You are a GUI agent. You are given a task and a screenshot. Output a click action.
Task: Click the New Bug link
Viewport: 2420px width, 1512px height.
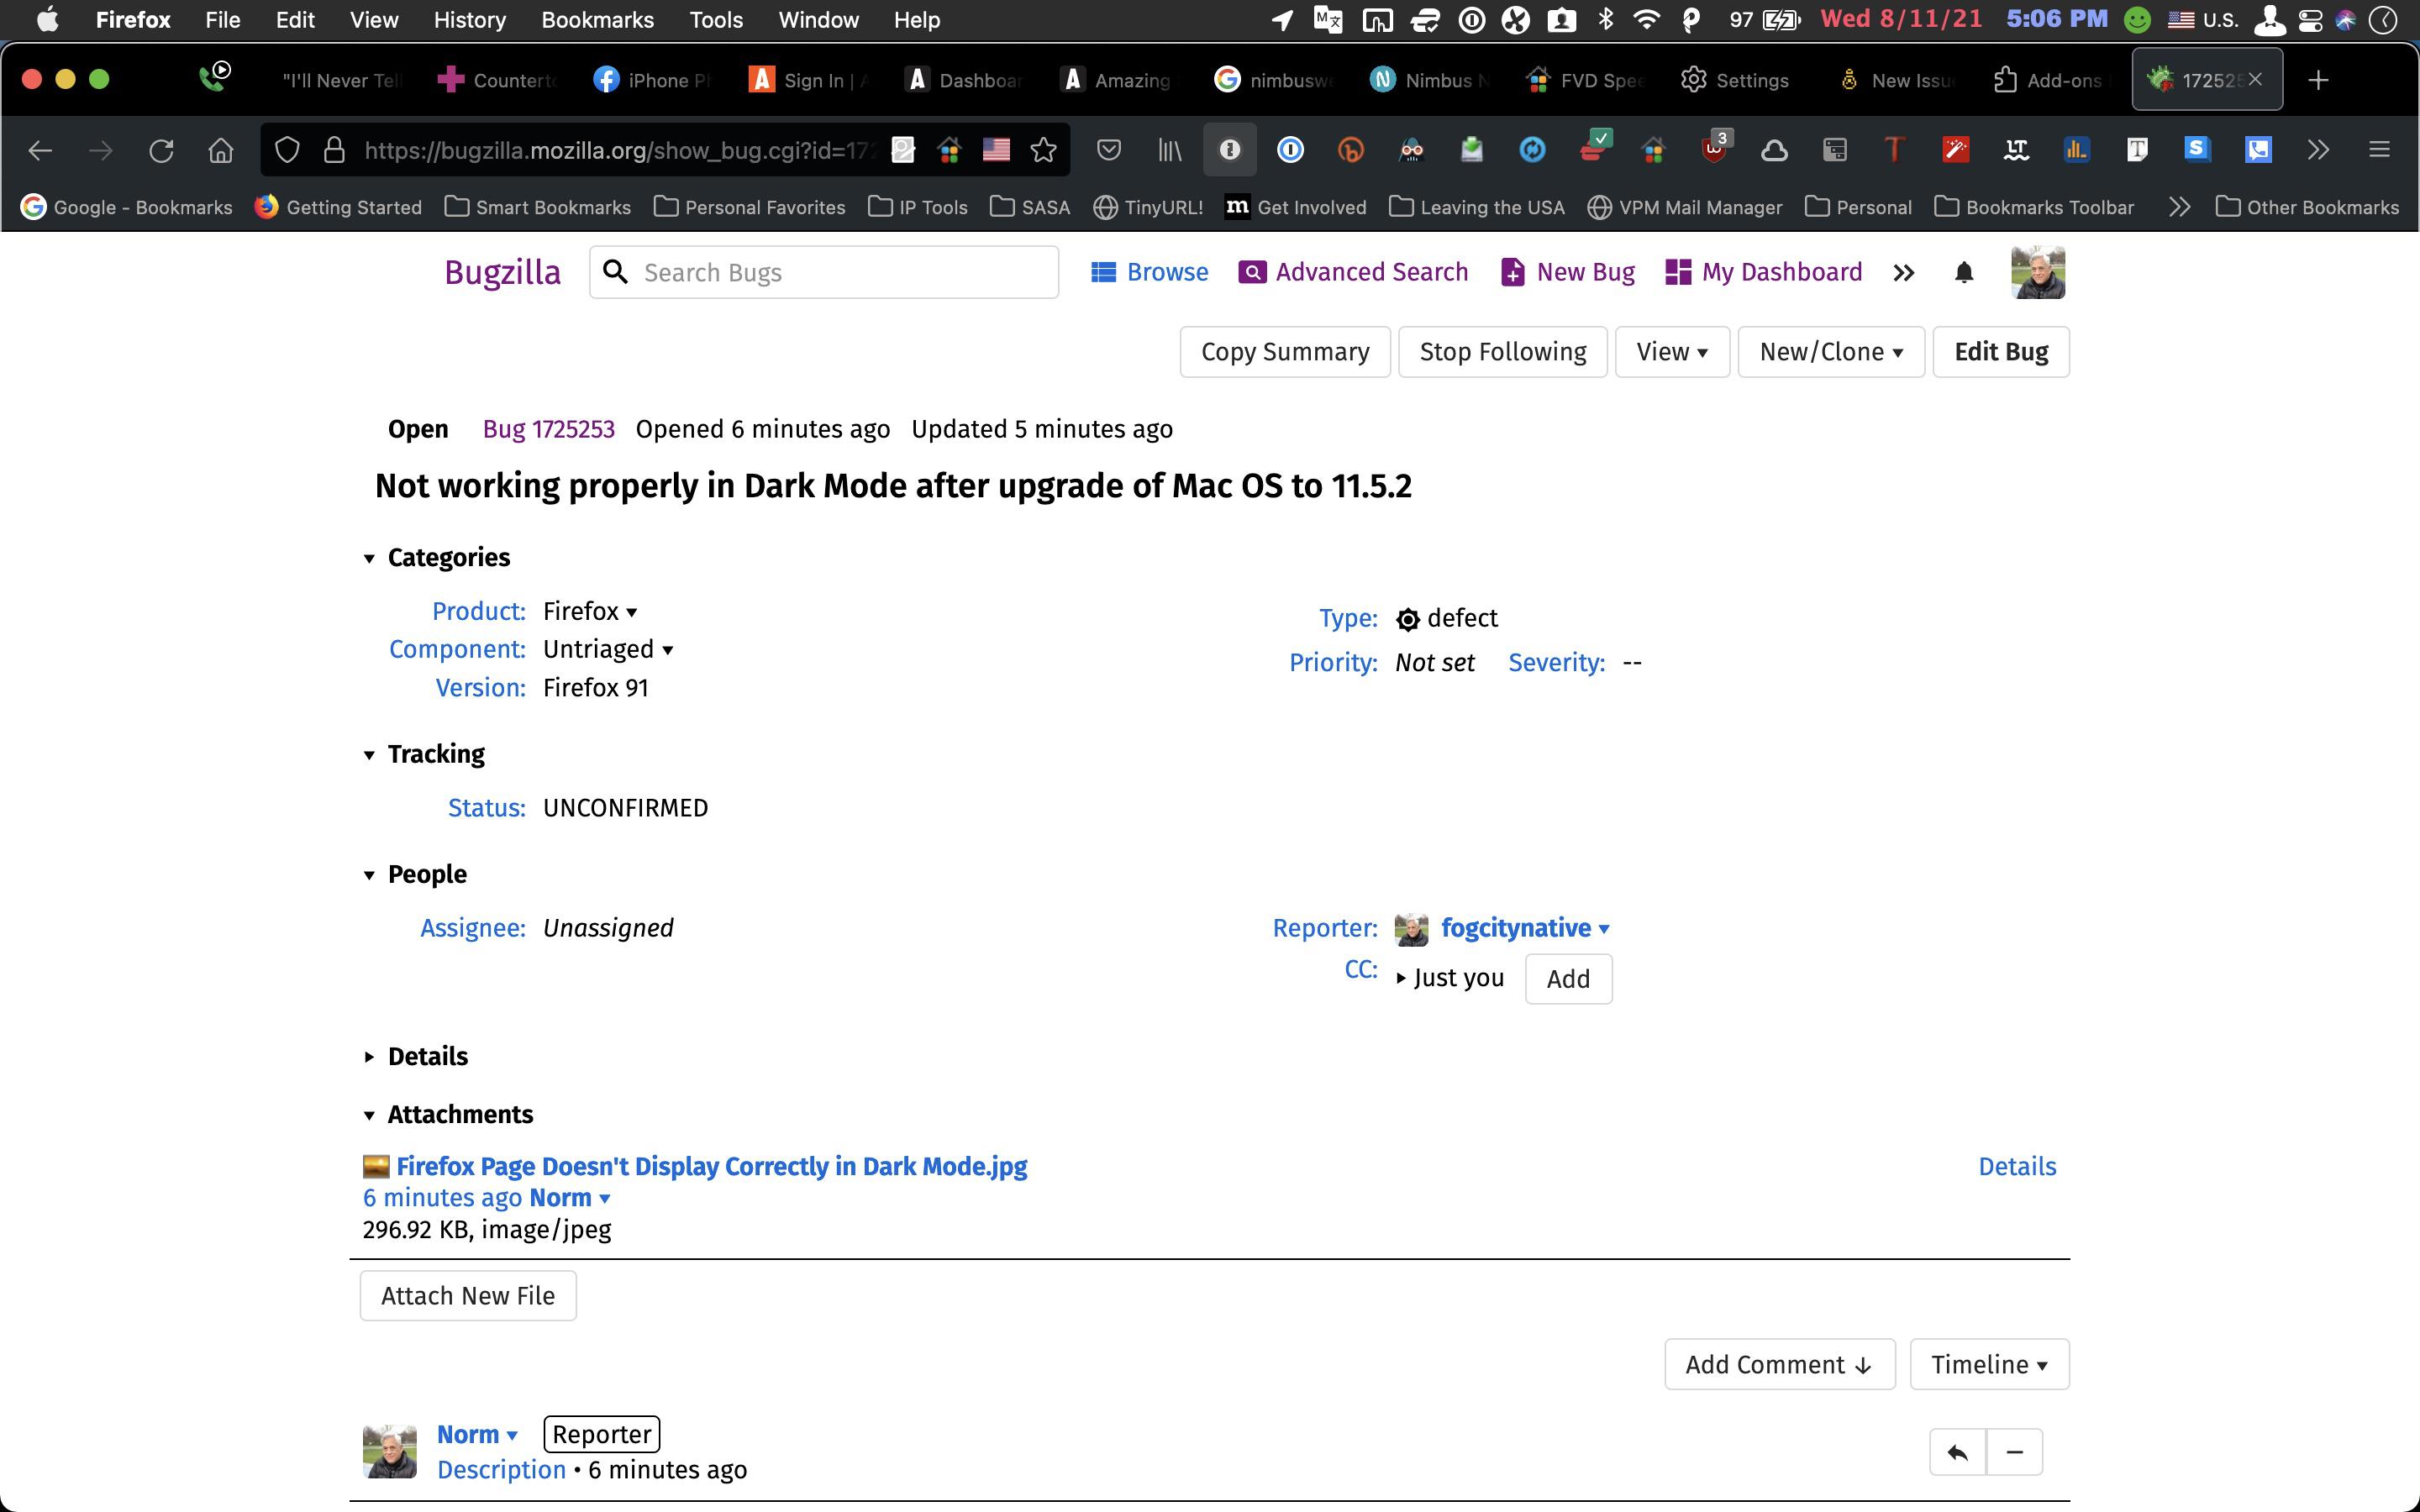tap(1568, 272)
